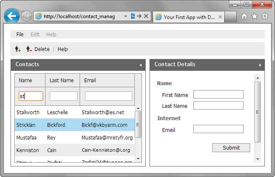Sort by the Last Name column header
275x177 pixels.
62,80
